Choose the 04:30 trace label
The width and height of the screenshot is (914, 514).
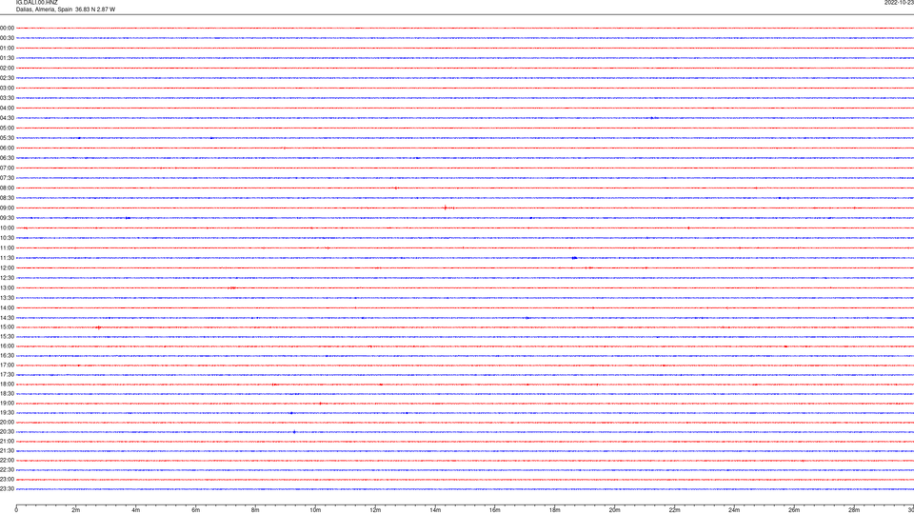[x=7, y=118]
